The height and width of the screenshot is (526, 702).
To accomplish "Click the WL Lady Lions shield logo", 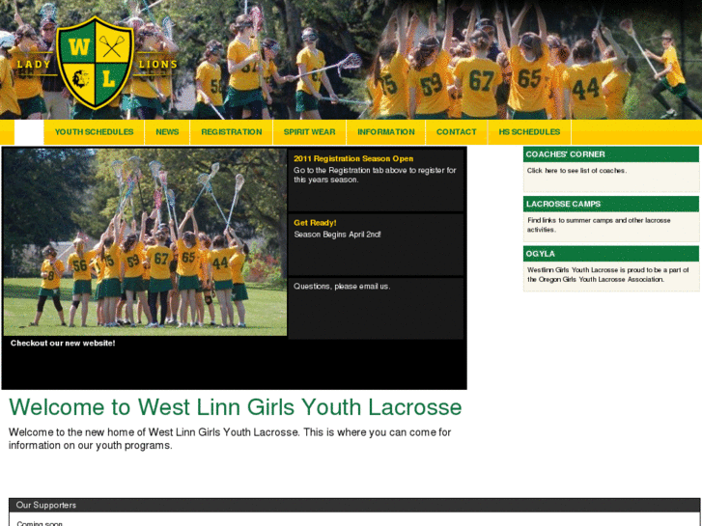I will click(96, 63).
